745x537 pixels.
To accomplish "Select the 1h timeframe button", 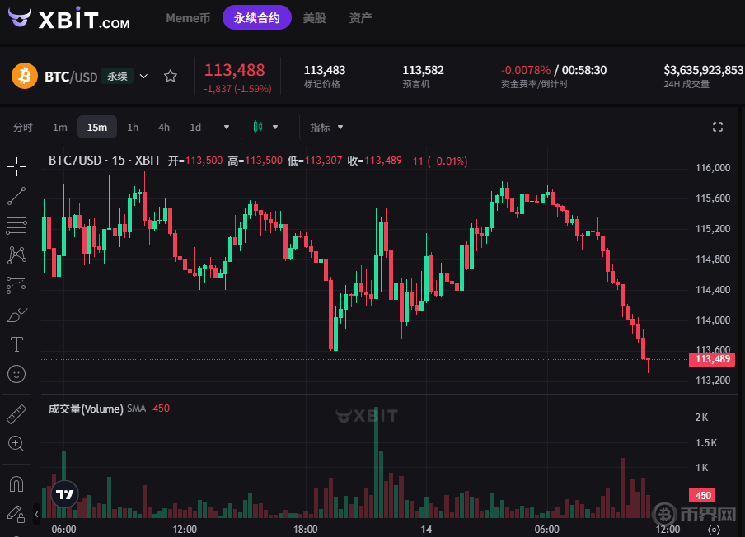I will [133, 128].
